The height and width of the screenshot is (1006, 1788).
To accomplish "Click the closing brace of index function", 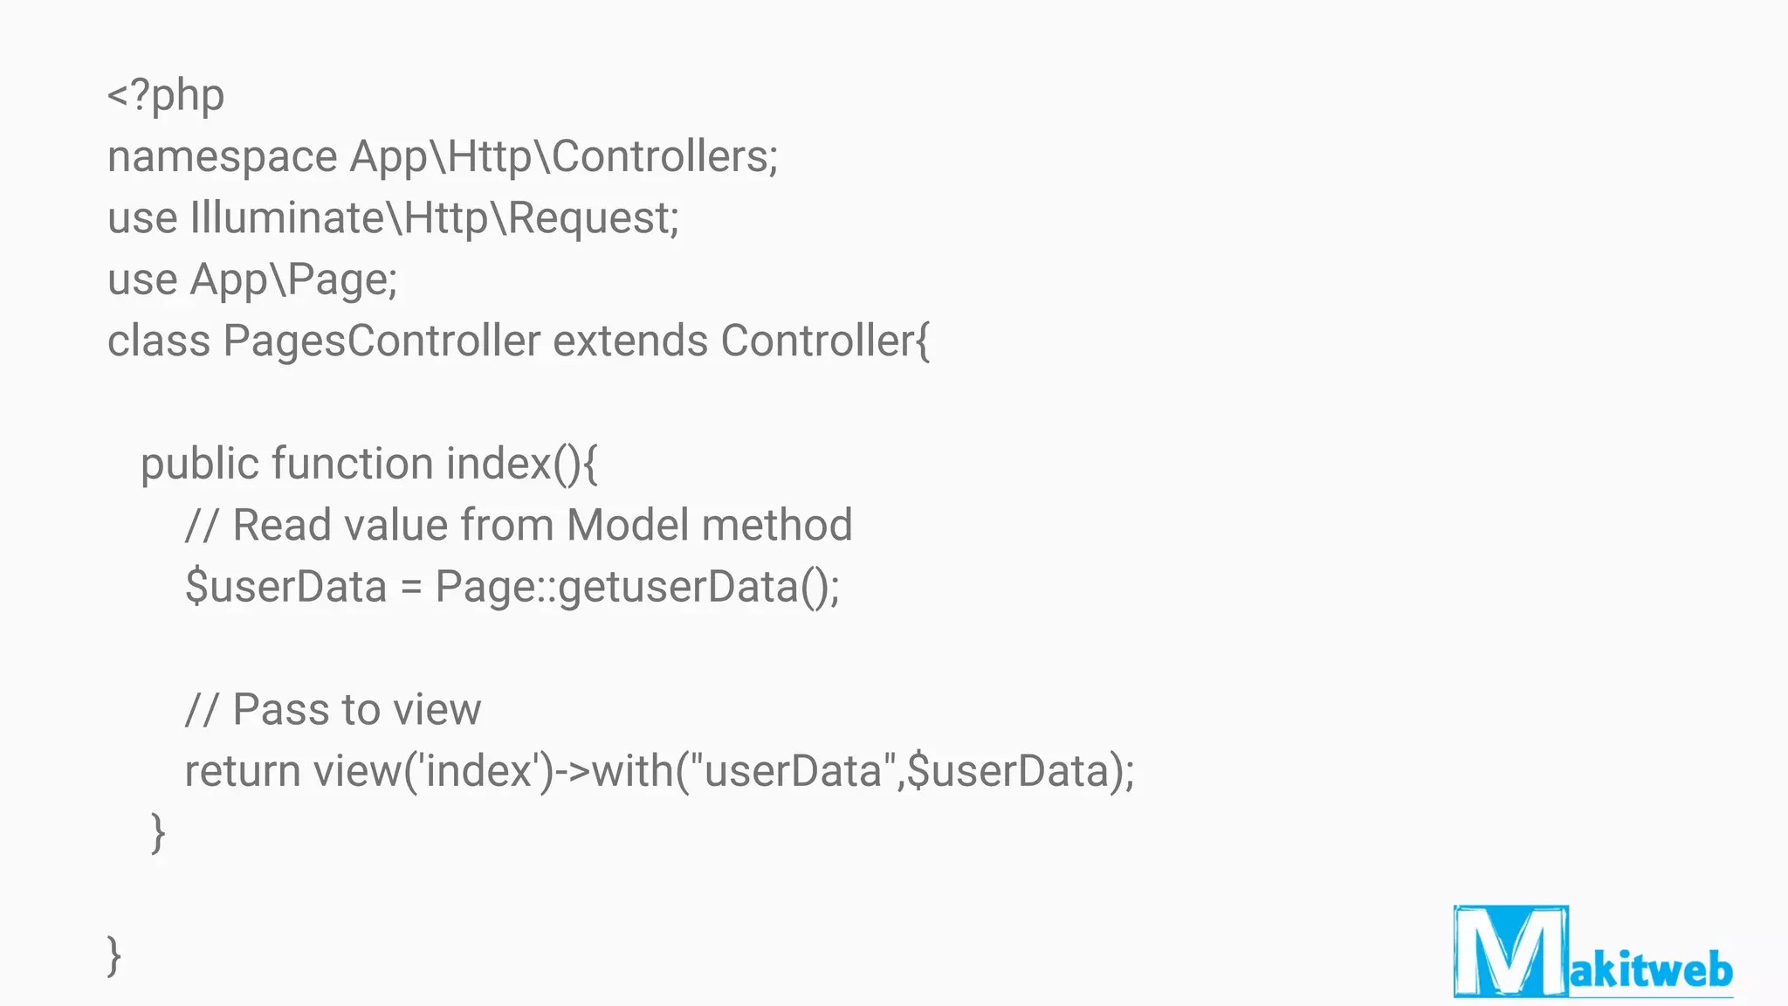I will coord(157,832).
